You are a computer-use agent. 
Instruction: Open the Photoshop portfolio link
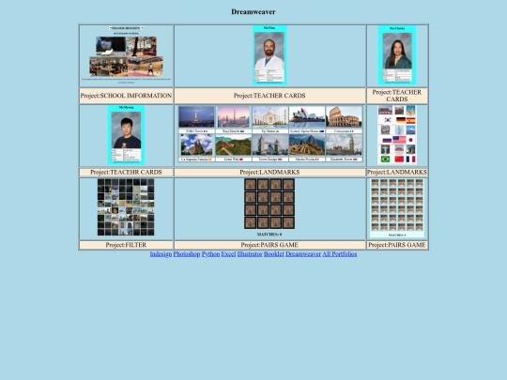187,254
